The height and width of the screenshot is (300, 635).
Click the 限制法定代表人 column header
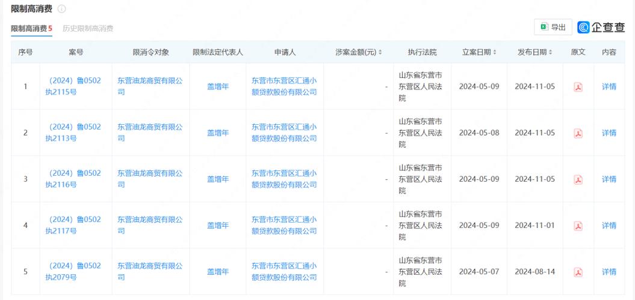coord(218,52)
